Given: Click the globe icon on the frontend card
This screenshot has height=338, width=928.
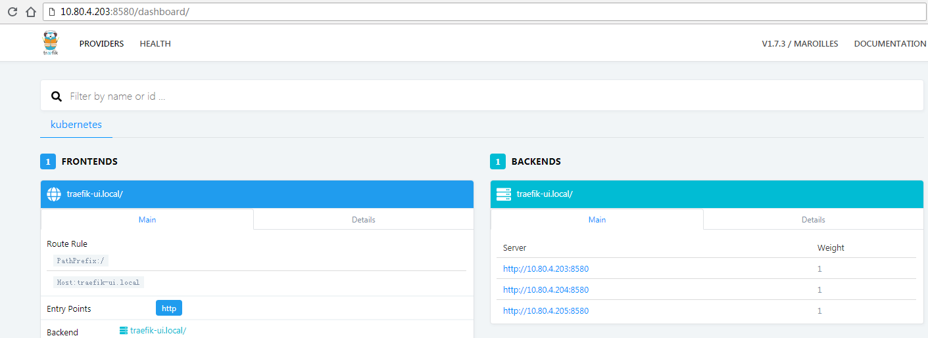Looking at the screenshot, I should (54, 194).
